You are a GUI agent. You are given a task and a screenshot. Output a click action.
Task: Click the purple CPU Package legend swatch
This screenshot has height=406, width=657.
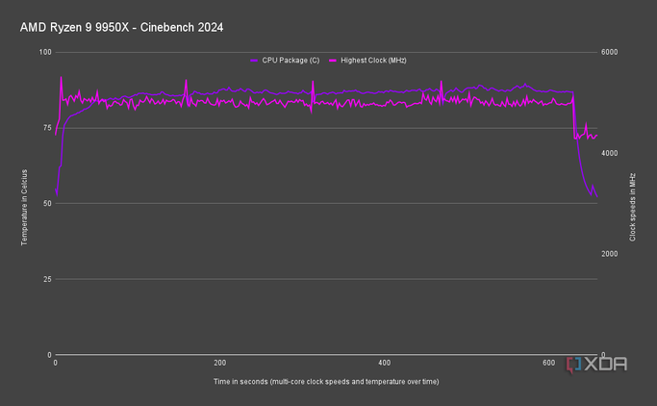tap(254, 61)
